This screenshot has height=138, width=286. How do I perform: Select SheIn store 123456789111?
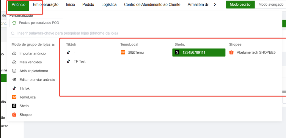coord(199,52)
